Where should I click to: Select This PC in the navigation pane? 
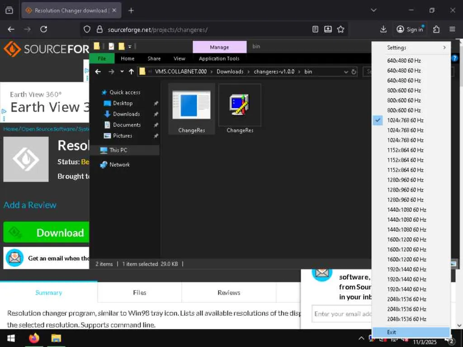point(118,150)
